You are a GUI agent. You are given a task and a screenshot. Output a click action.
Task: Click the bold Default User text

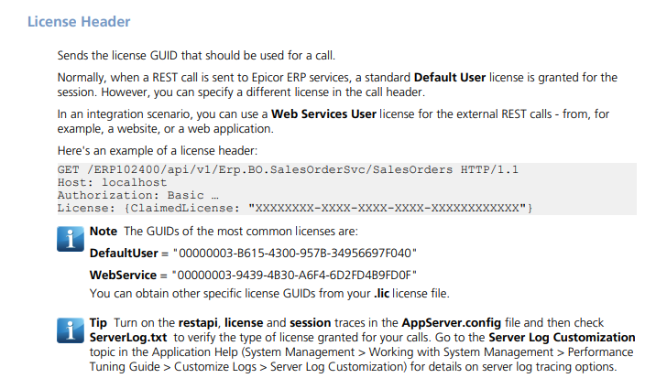tap(450, 78)
